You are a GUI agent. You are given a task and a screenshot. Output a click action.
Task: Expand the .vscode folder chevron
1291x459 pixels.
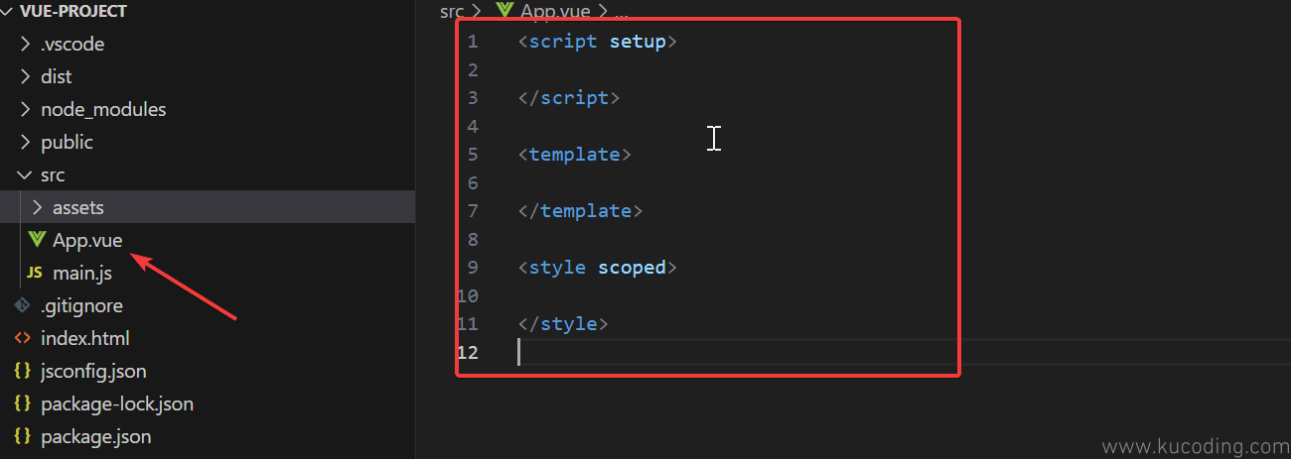pyautogui.click(x=26, y=44)
